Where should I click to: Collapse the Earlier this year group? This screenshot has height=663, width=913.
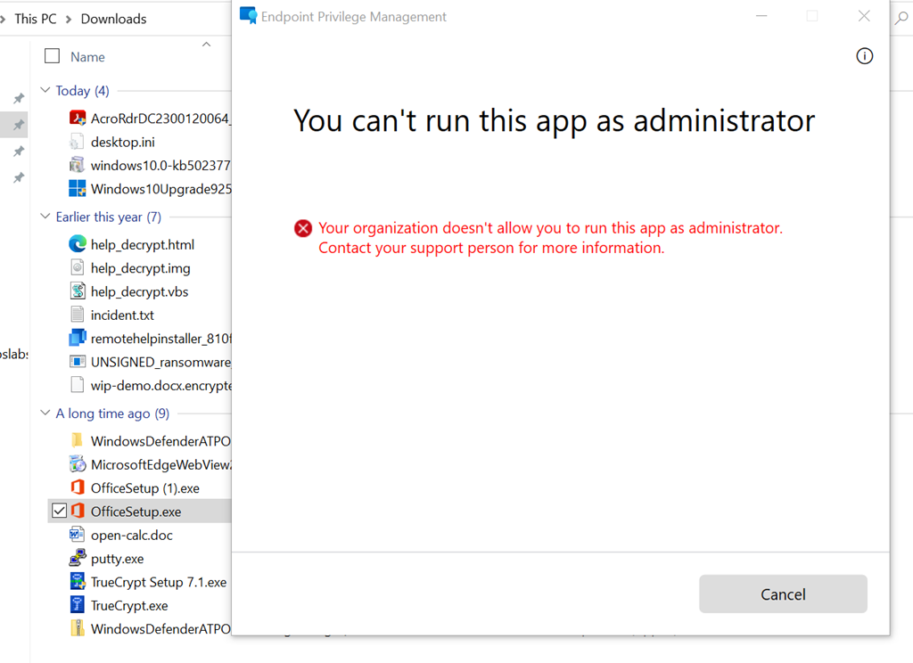[x=45, y=217]
